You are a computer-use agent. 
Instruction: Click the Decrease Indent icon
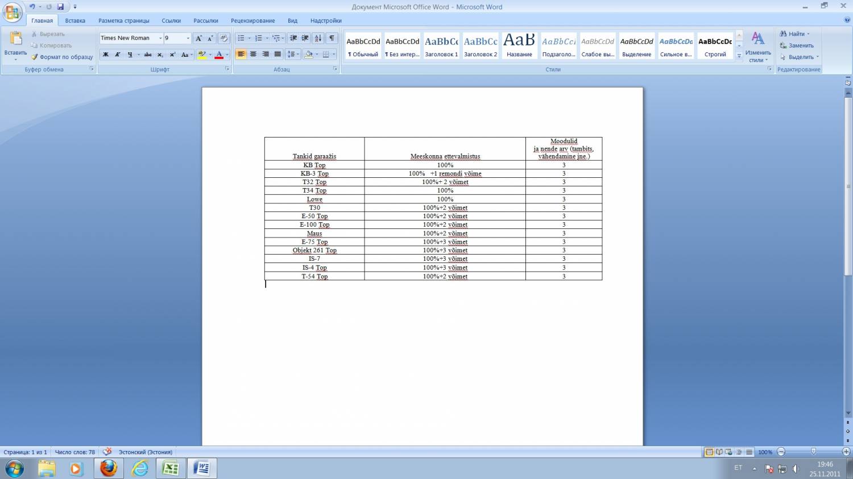tap(293, 38)
